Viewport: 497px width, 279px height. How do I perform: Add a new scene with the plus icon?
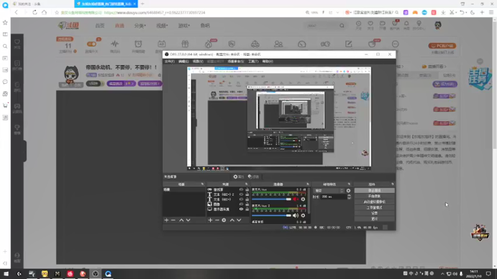166,220
